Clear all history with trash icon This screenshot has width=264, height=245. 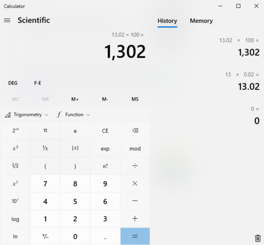click(257, 238)
